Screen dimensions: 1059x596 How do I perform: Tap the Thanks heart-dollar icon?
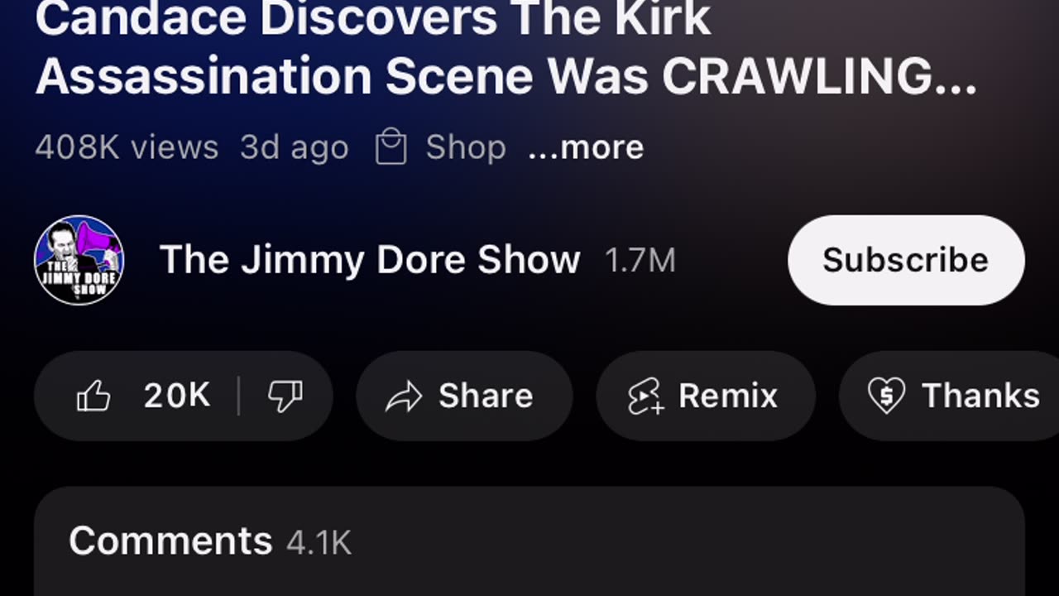[886, 397]
